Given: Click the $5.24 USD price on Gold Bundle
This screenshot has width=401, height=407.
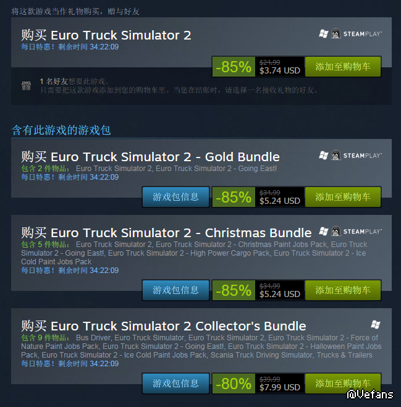Looking at the screenshot, I should tap(280, 201).
